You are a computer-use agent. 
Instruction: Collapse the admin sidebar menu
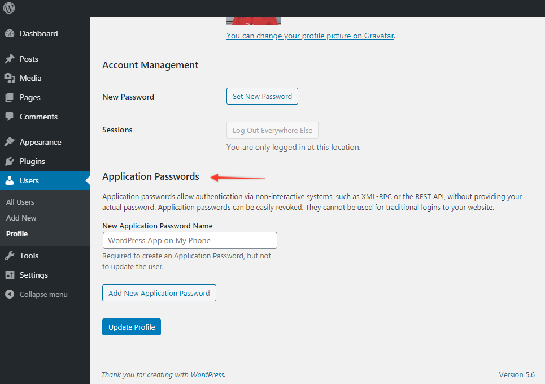click(x=45, y=294)
